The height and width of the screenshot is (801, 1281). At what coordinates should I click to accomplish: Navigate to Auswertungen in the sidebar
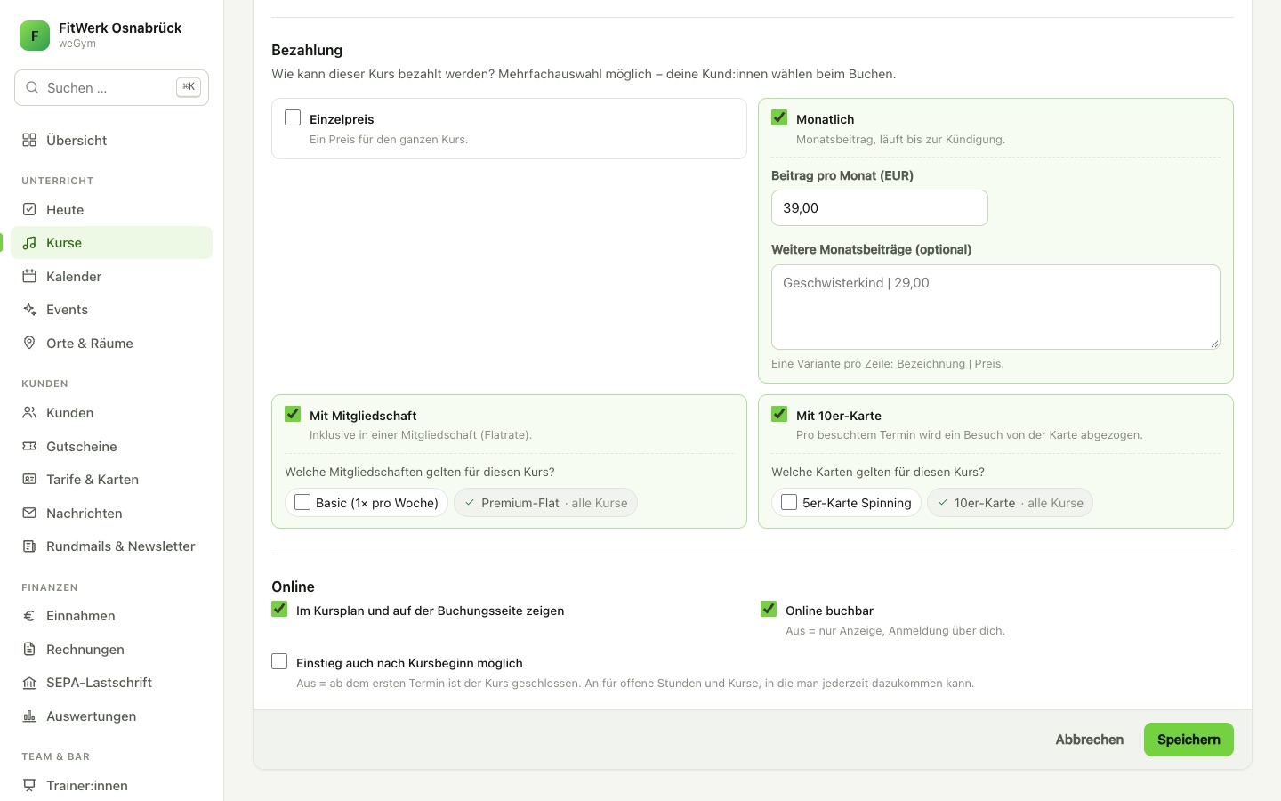click(x=112, y=716)
